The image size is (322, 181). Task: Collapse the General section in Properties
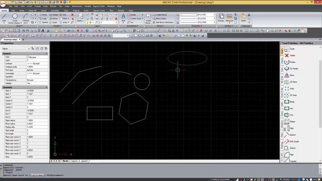[x=46, y=53]
